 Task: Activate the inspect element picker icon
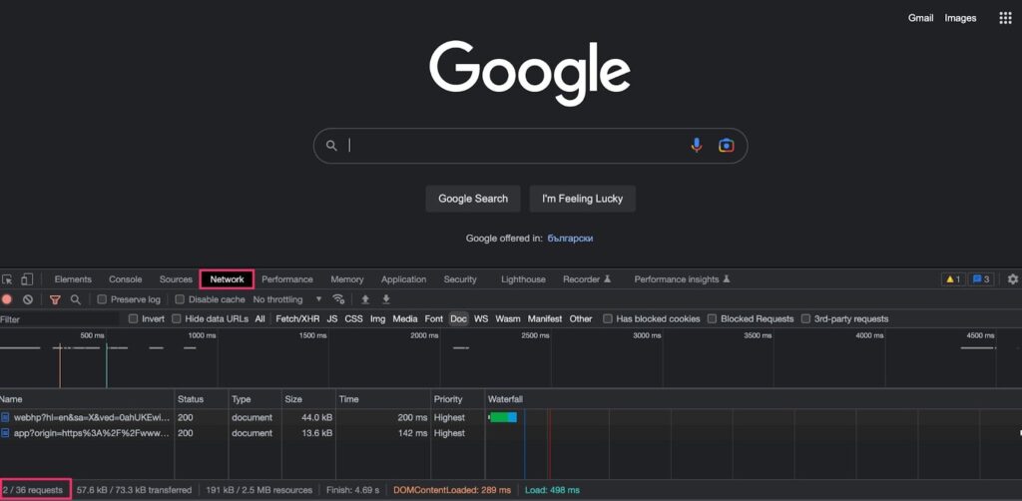(7, 279)
